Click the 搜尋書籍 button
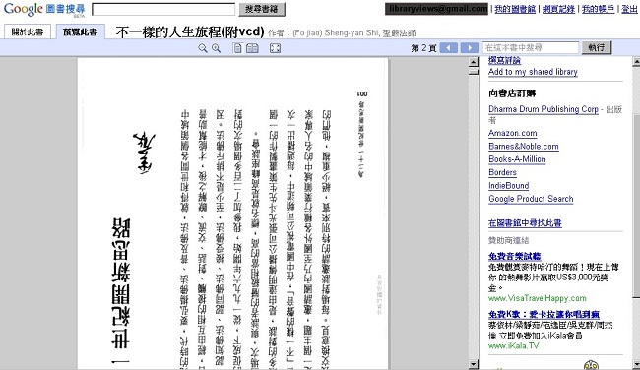 pyautogui.click(x=262, y=9)
